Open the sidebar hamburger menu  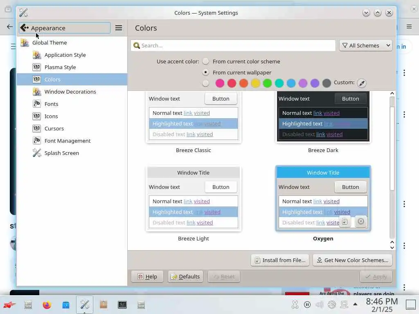pos(119,28)
